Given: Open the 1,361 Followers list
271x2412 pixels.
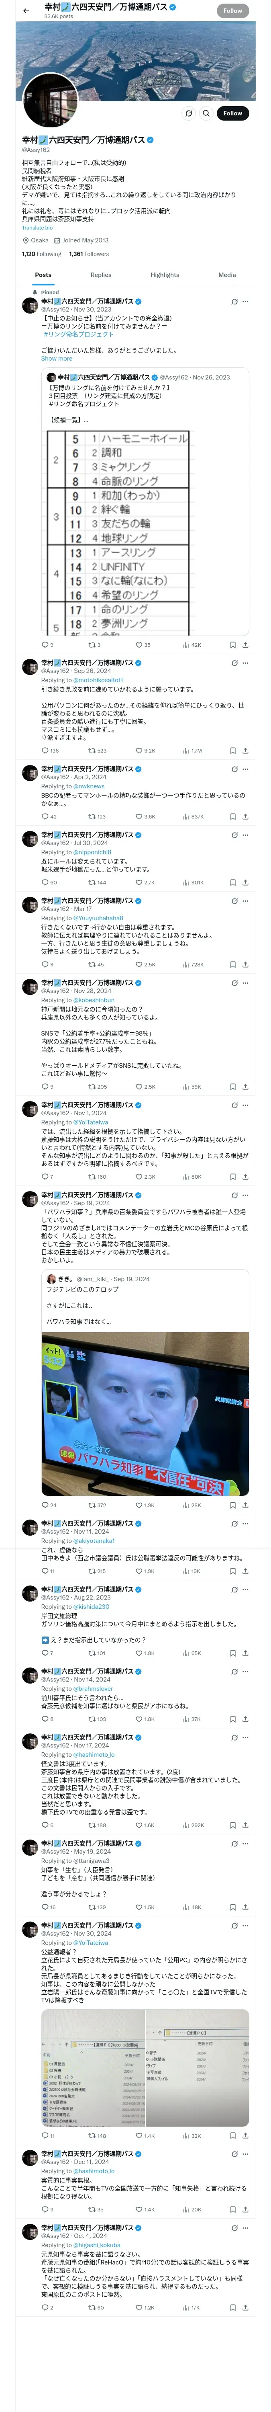Looking at the screenshot, I should (x=89, y=254).
